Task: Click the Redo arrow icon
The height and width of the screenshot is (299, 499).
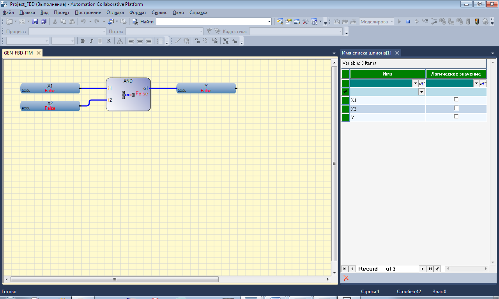Action: pyautogui.click(x=97, y=21)
